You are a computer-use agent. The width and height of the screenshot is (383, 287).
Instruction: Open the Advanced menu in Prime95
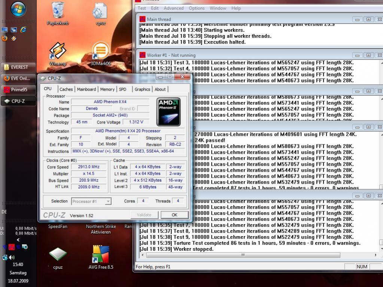click(x=174, y=8)
